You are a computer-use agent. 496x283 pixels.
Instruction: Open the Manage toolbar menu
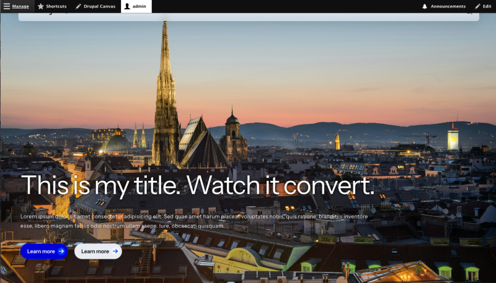(x=17, y=6)
